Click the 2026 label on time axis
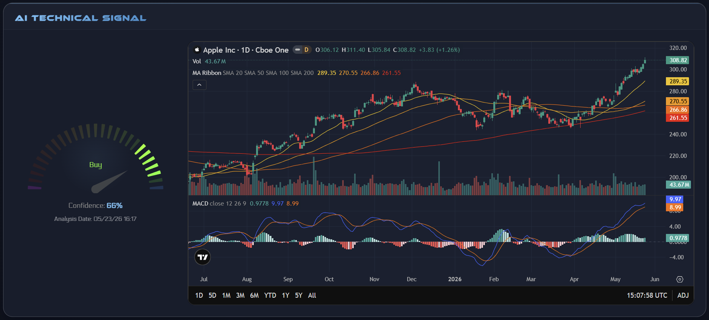This screenshot has height=320, width=709. click(455, 279)
